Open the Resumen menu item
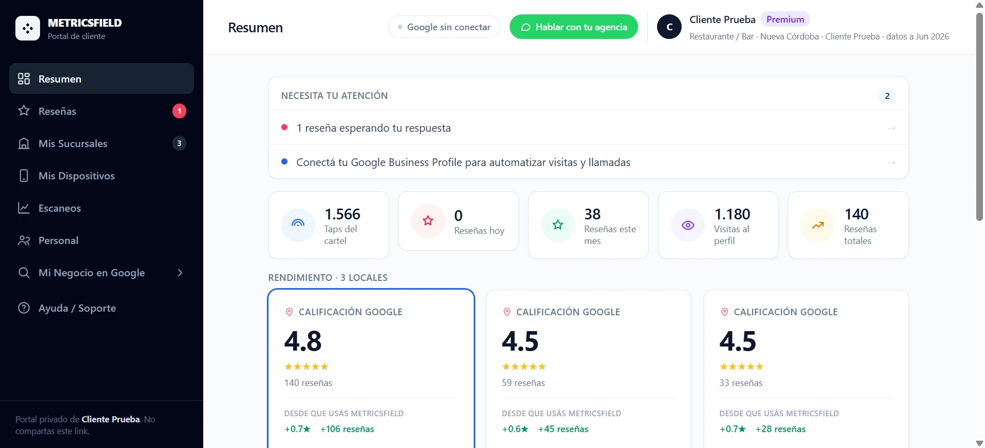Viewport: 985px width, 448px height. coord(102,78)
